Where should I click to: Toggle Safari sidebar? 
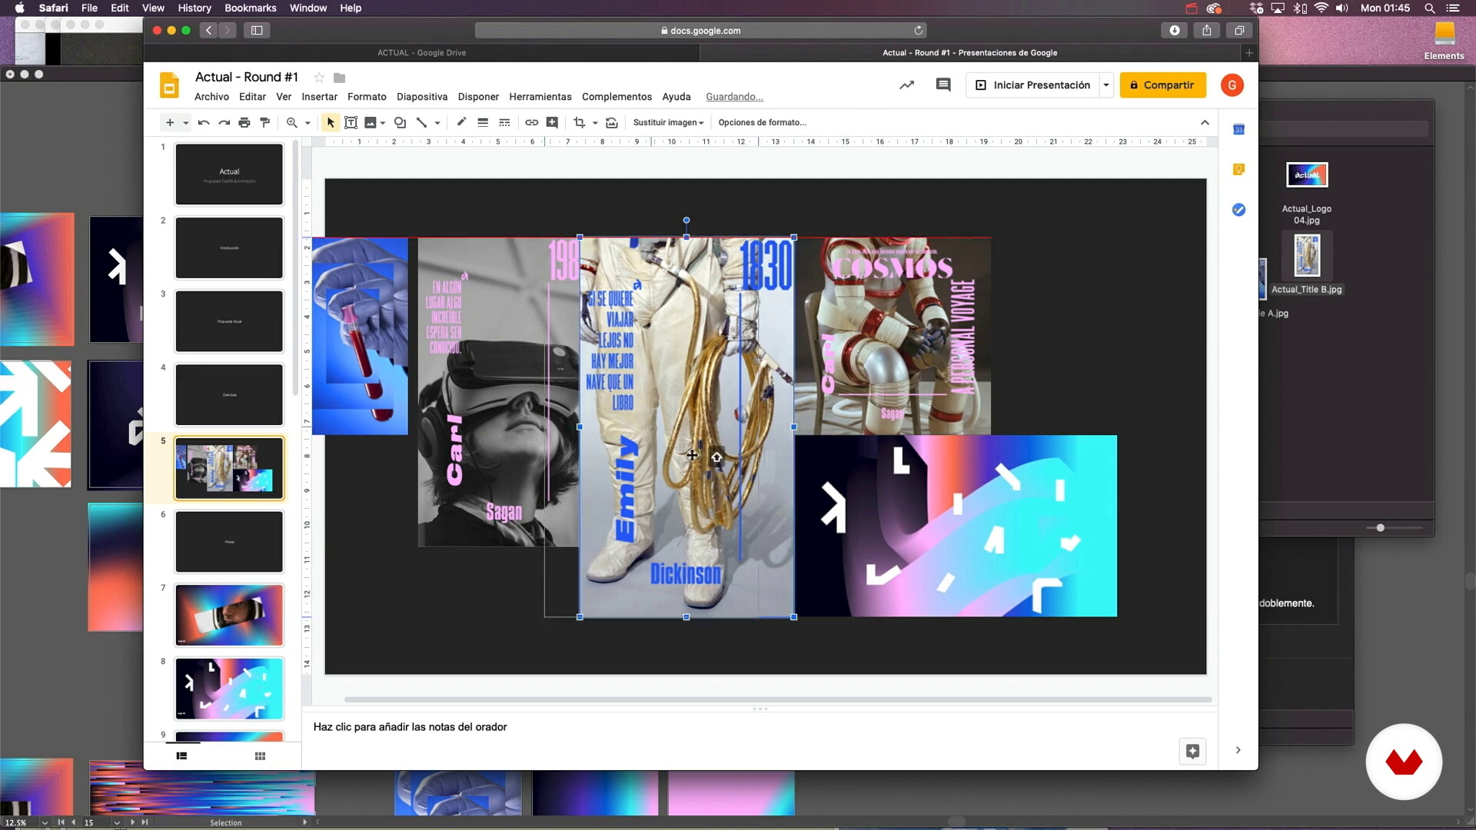[257, 30]
